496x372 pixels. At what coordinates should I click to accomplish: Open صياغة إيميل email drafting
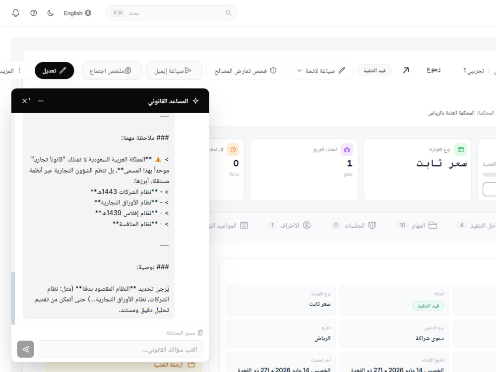coord(174,70)
